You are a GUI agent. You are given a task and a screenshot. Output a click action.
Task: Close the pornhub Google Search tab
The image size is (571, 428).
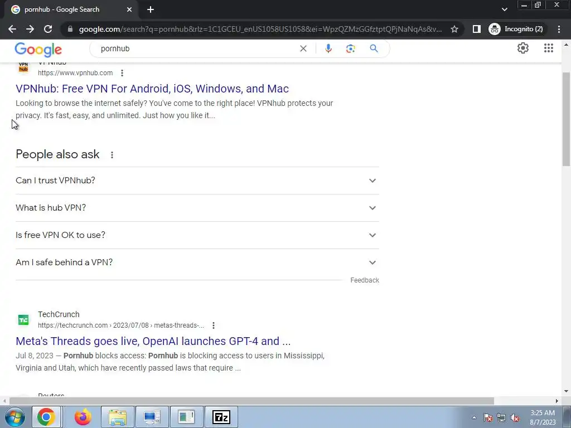tap(129, 9)
